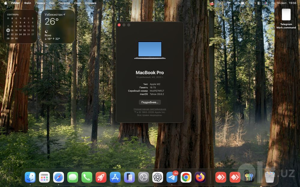Screen dimensions: 300x187
Task: Open the Wi-Fi menu in the menu bar
Action: click(229, 3)
